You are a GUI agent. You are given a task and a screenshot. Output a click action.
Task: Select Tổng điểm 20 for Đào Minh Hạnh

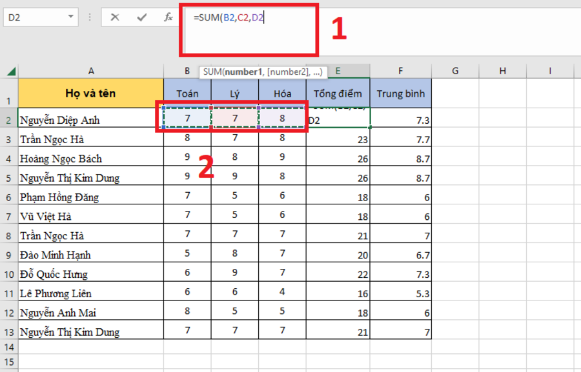click(x=338, y=253)
